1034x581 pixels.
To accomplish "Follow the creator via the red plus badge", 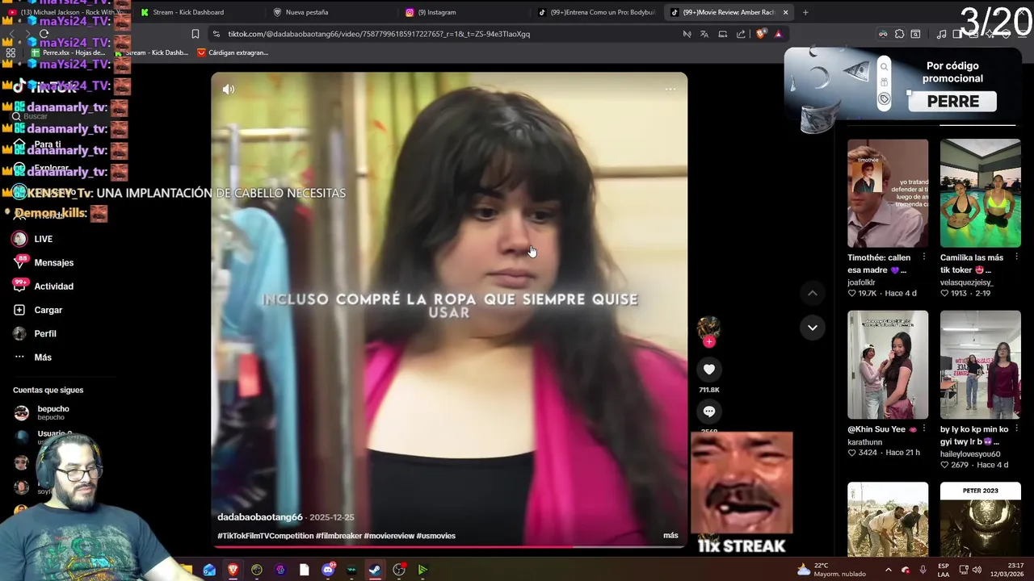I will [709, 342].
